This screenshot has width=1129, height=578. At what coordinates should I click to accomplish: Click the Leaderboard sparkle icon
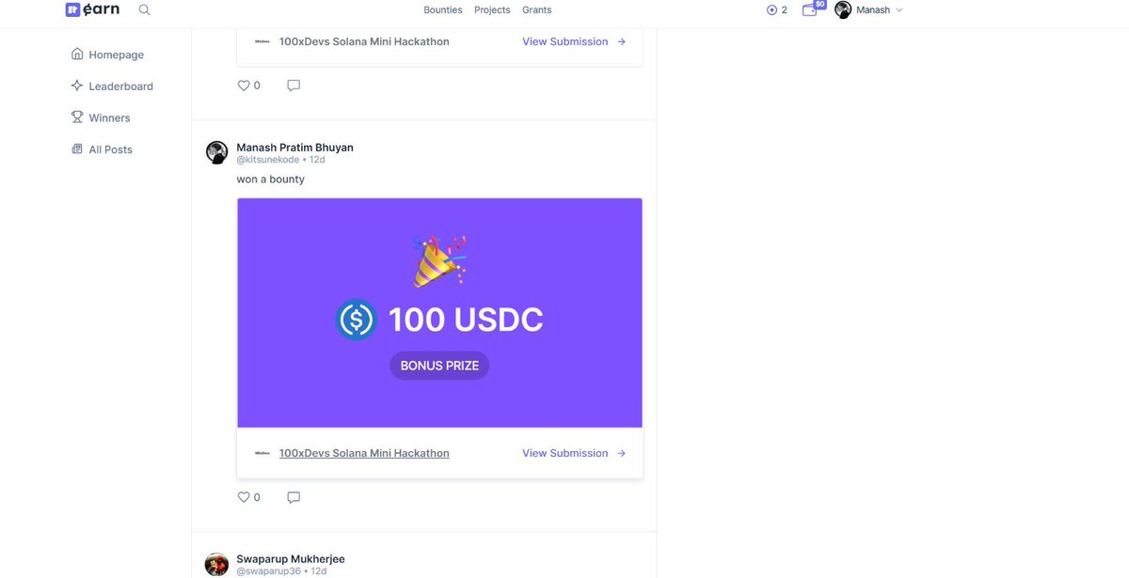pyautogui.click(x=77, y=86)
